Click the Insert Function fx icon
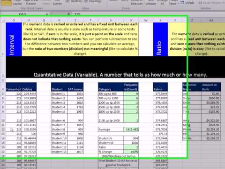 pos(69,14)
